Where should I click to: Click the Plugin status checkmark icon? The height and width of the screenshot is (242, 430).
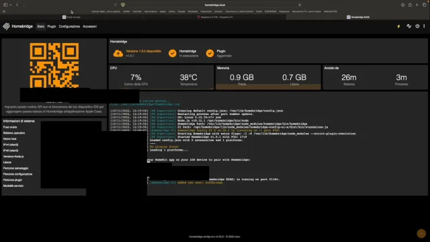[210, 53]
